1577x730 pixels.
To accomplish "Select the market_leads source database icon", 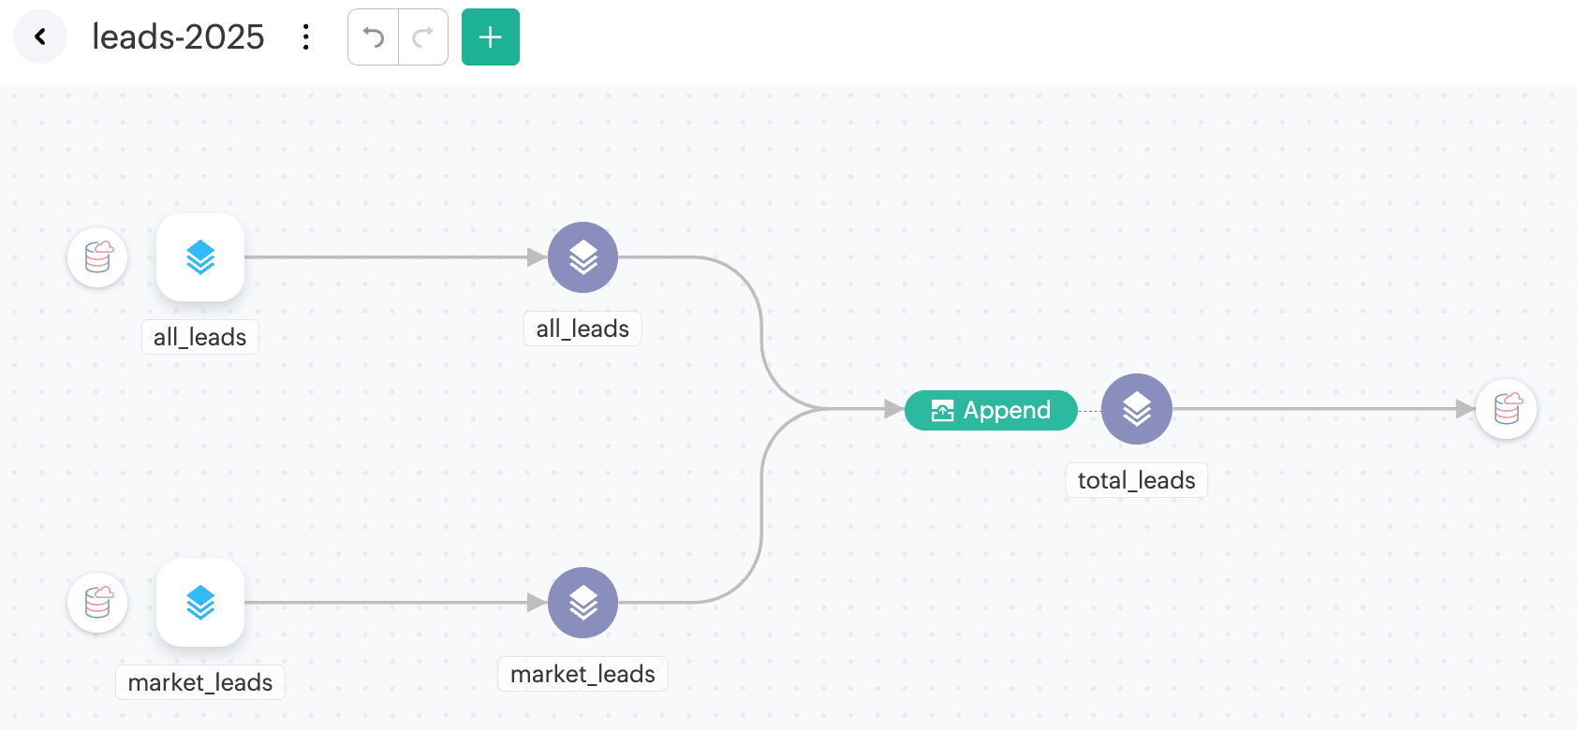I will click(98, 603).
